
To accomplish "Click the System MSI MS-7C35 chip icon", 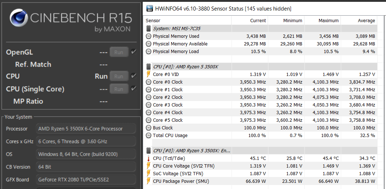I will point(149,28).
